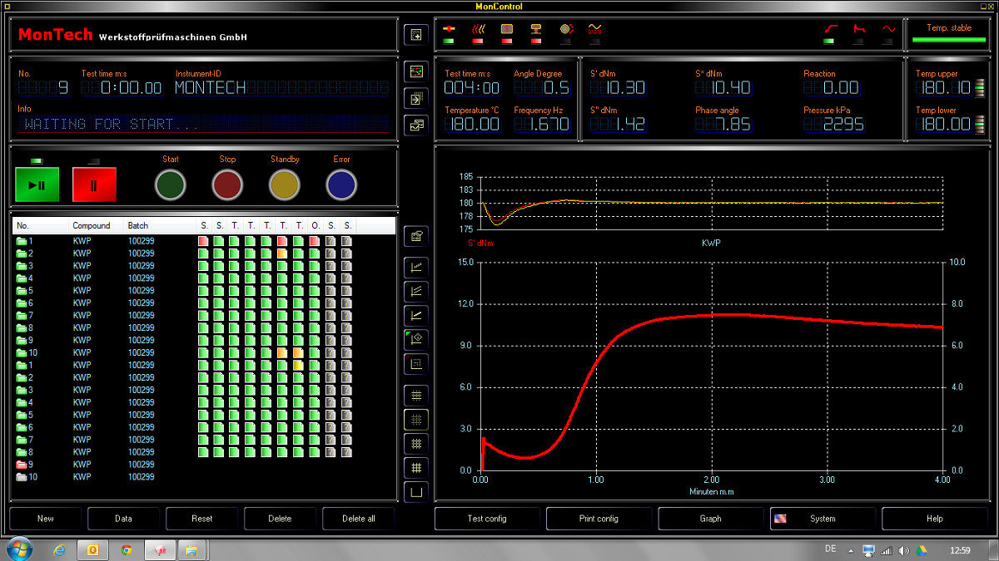Click the green Temp. stable indicator bar

tap(949, 39)
